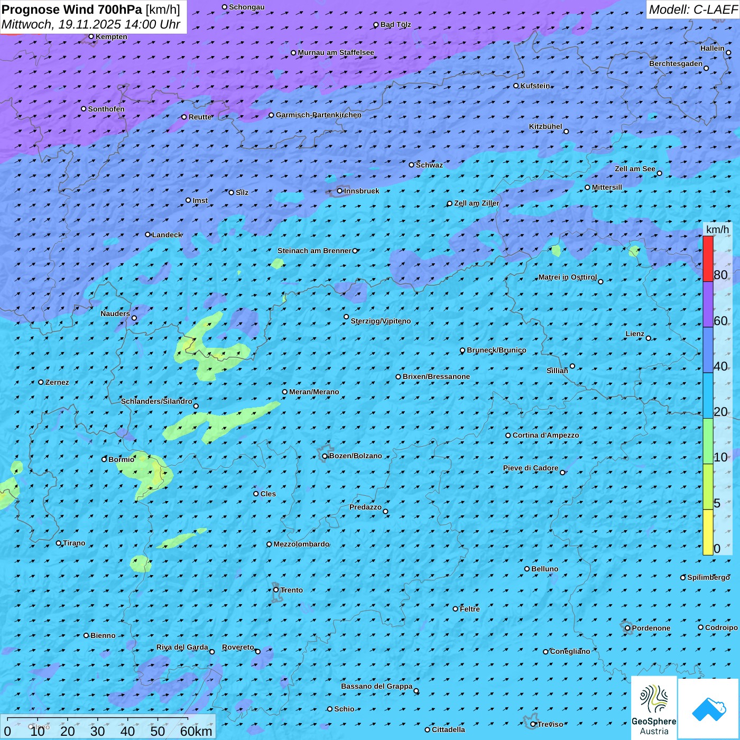Click the 'Predazzo' label
Viewport: 740px width, 740px height.
[365, 507]
